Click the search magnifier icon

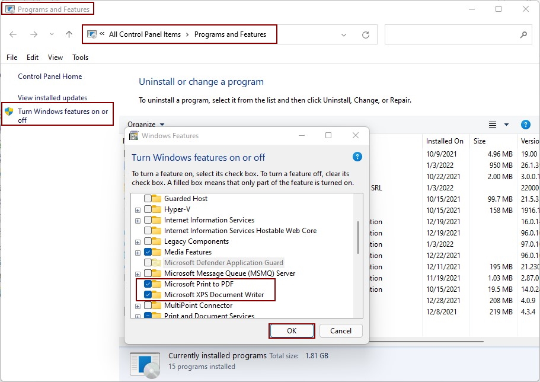523,34
